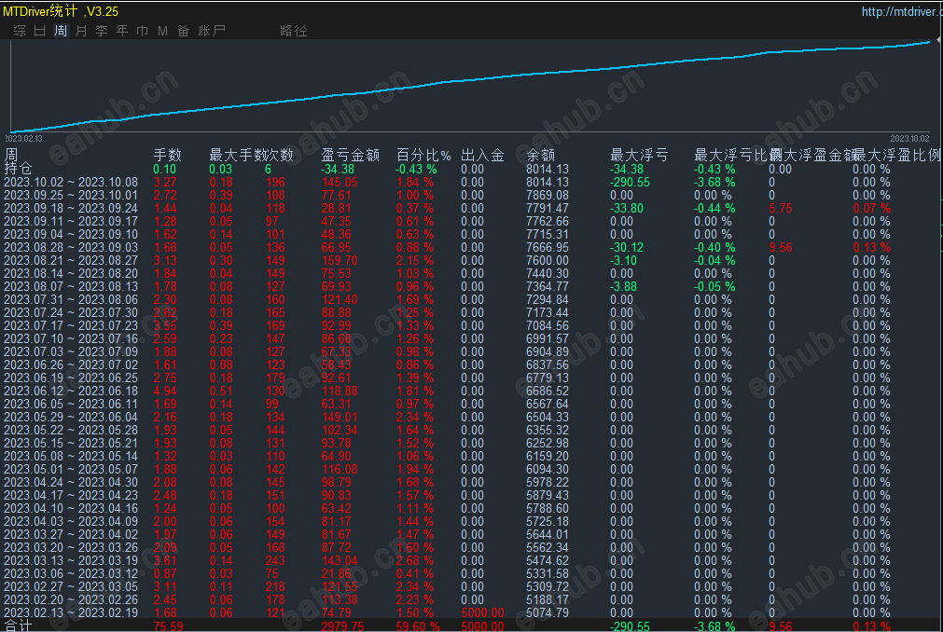Click the MTDriver统计 V3.25 title
The image size is (943, 632).
(x=60, y=11)
